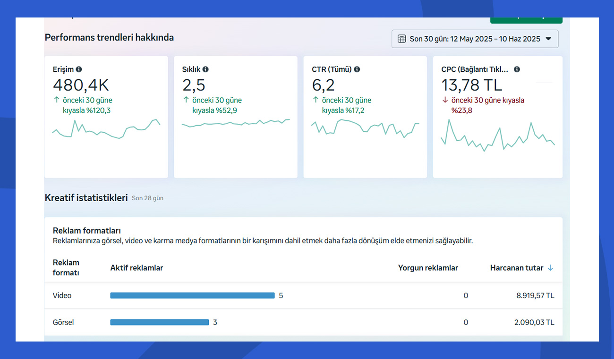Sort by the Harcanan tutar column header
The image size is (614, 359).
pos(516,268)
